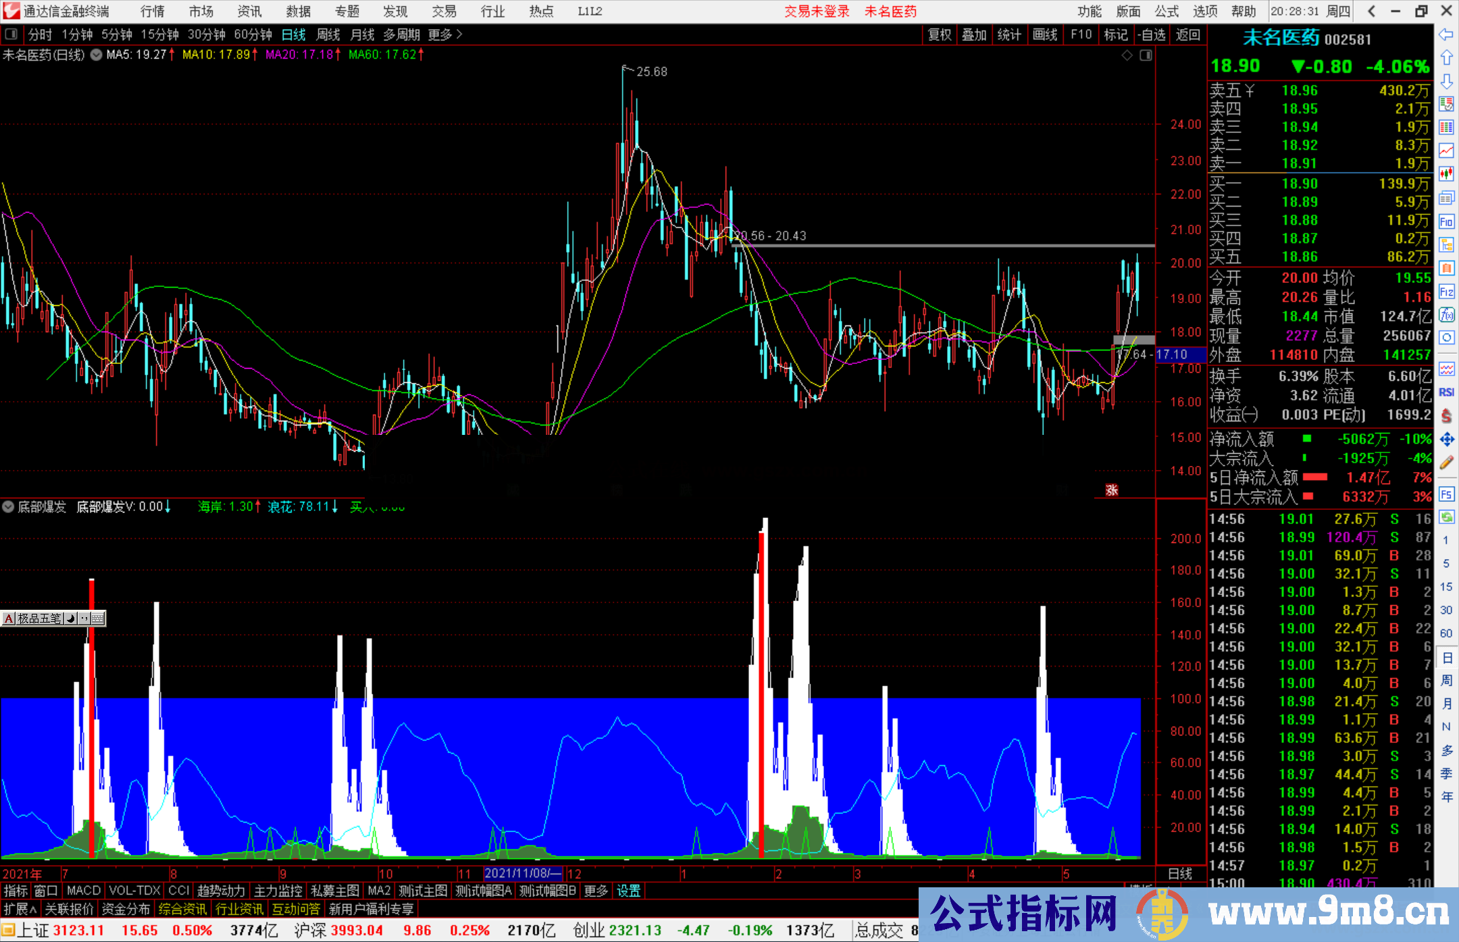Select the pencil drawing tool icon
The width and height of the screenshot is (1459, 942).
(1446, 463)
